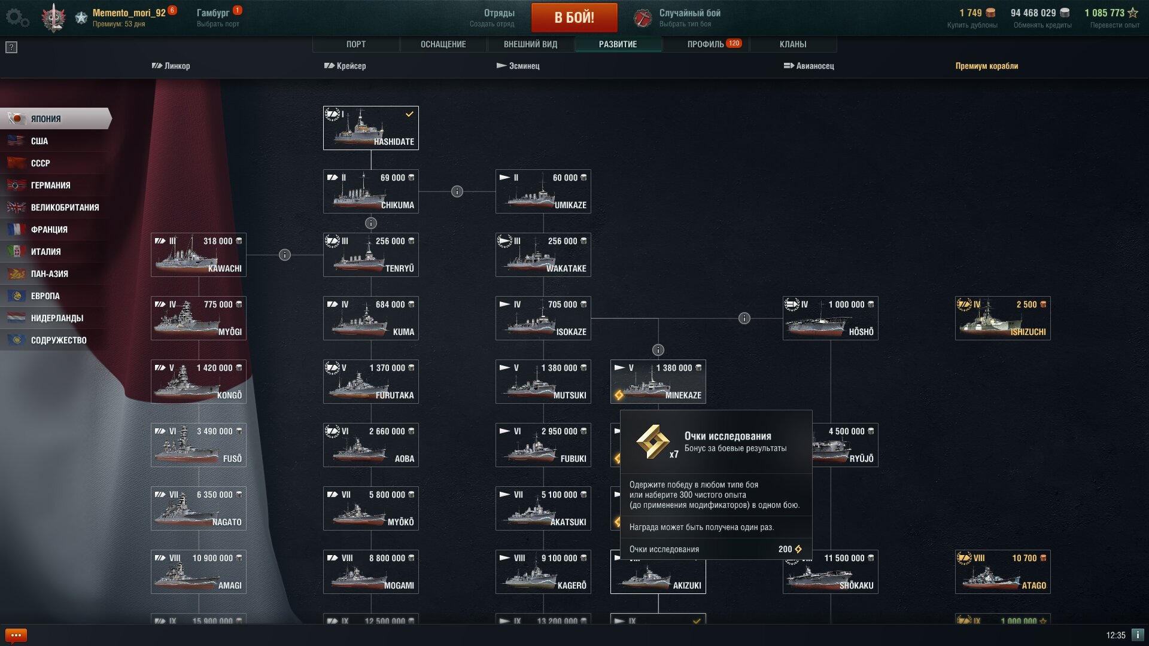Open the settings gear menu
This screenshot has width=1149, height=646.
[17, 18]
